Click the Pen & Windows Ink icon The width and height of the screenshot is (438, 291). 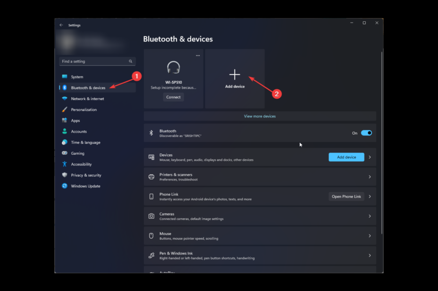pos(151,255)
